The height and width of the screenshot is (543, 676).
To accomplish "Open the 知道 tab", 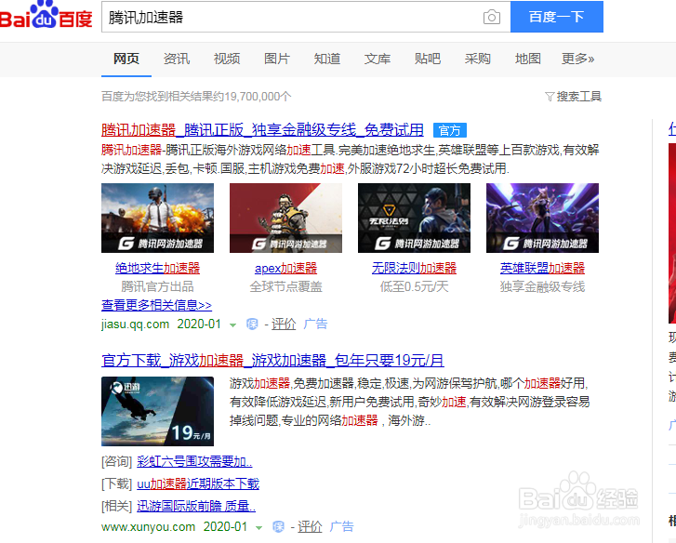I will coord(327,59).
